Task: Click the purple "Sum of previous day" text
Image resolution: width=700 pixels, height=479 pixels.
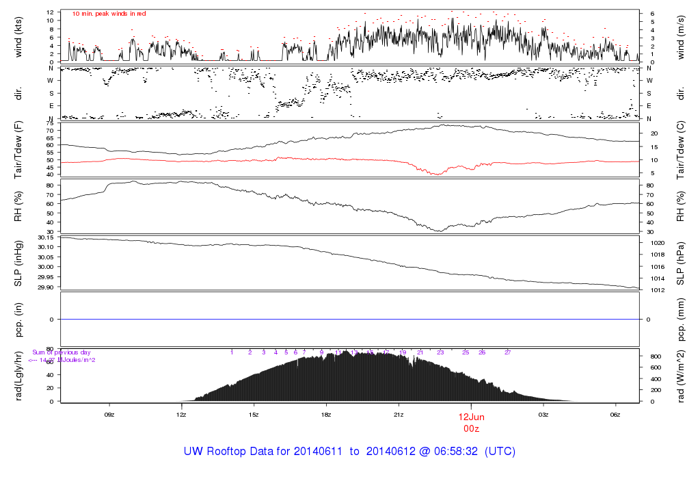Action: click(62, 352)
